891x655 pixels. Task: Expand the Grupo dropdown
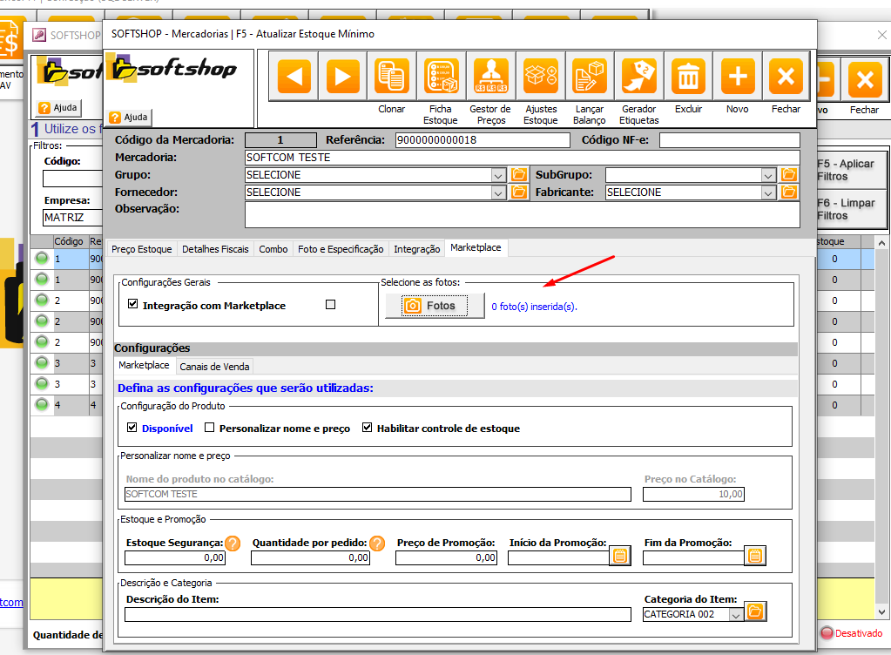[x=498, y=175]
